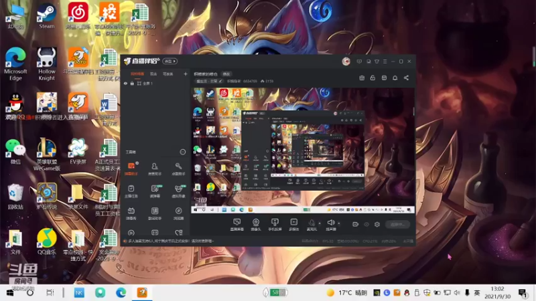Open the tool between 弹幕秀 and 浏览器
Image resolution: width=536 pixels, height=301 pixels.
155,213
